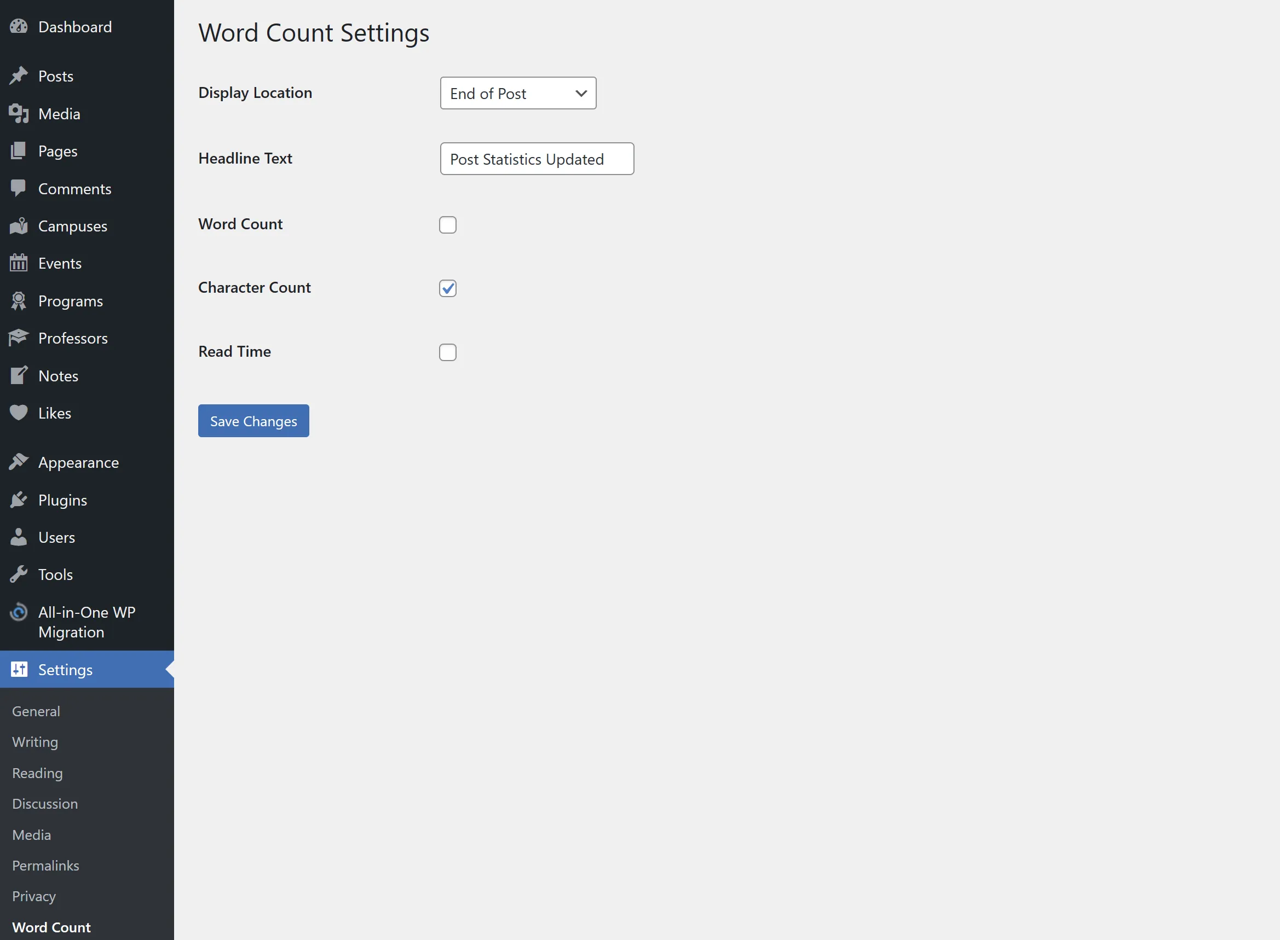
Task: Open Discussion settings submenu item
Action: coord(45,803)
